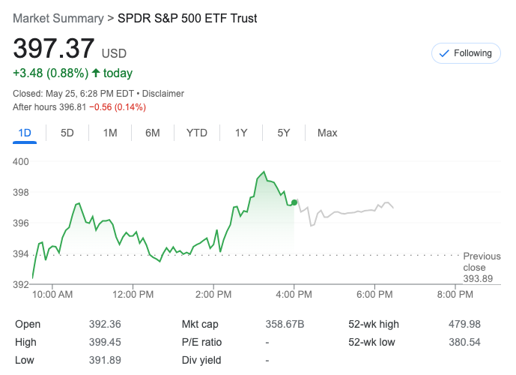516x375 pixels.
Task: Switch to the 1D range tab
Action: point(25,133)
